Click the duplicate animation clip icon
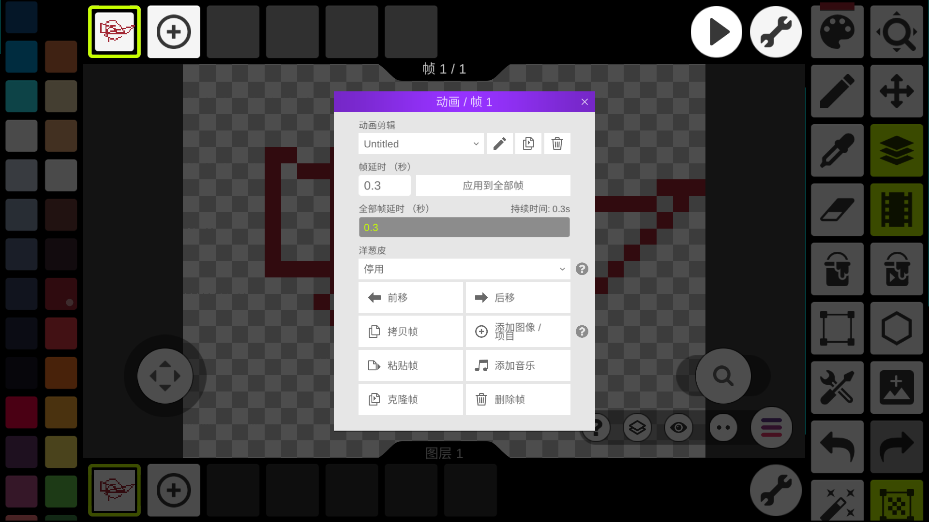This screenshot has height=522, width=929. (x=528, y=144)
